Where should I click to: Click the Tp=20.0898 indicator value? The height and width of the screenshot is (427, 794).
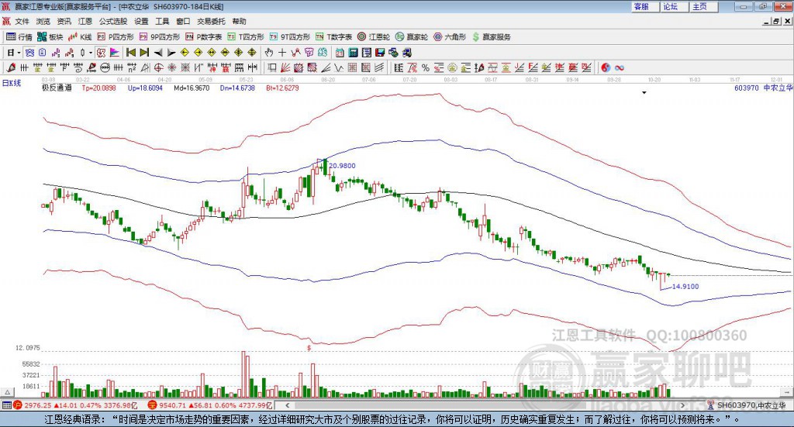98,88
